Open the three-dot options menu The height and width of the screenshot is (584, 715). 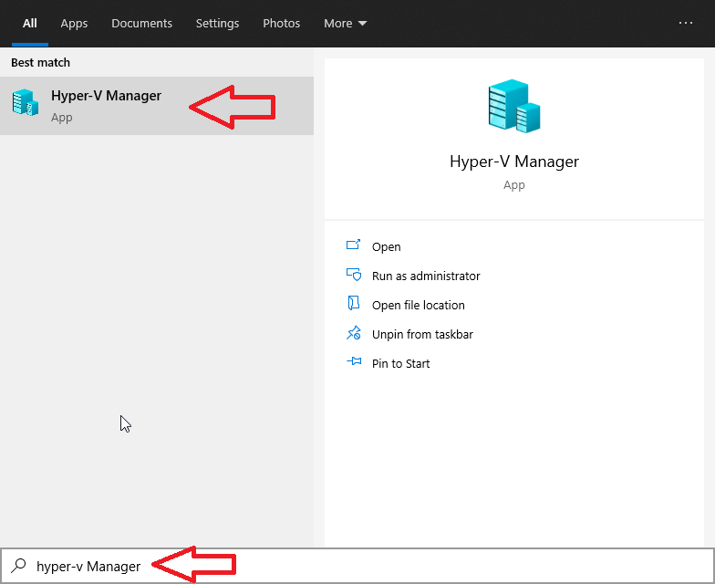(686, 23)
